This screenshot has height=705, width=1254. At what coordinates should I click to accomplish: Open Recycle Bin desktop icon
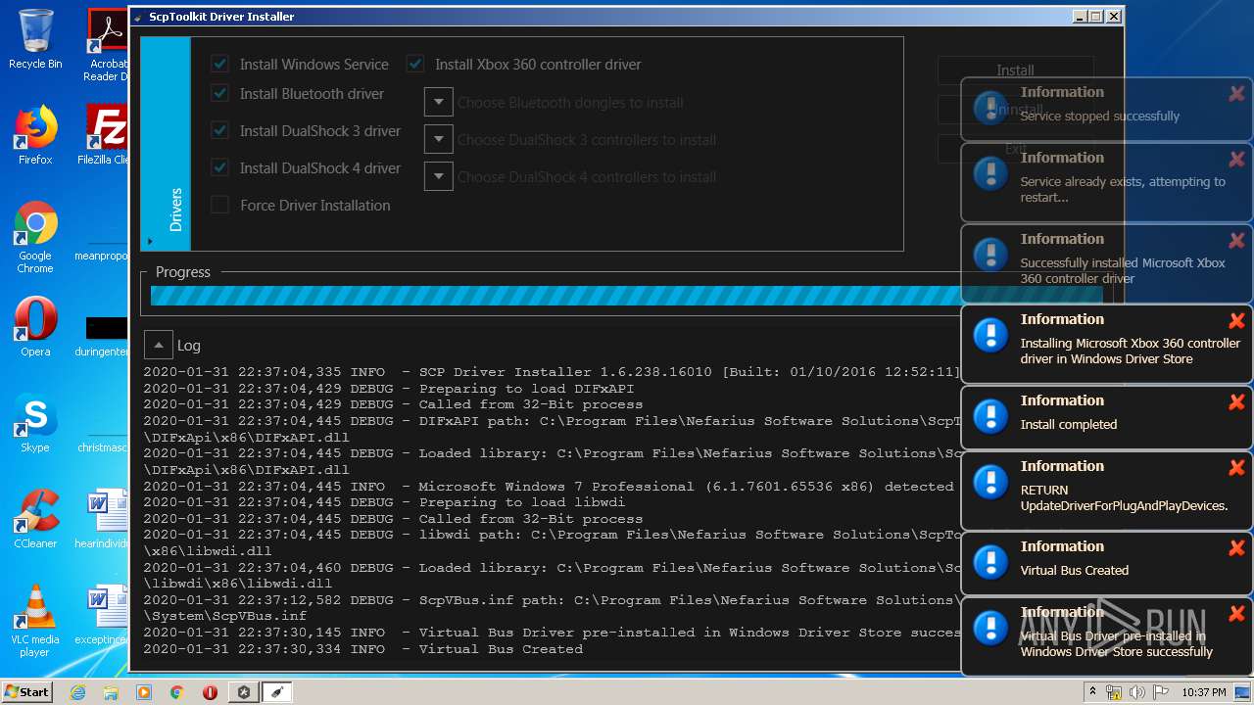[35, 39]
